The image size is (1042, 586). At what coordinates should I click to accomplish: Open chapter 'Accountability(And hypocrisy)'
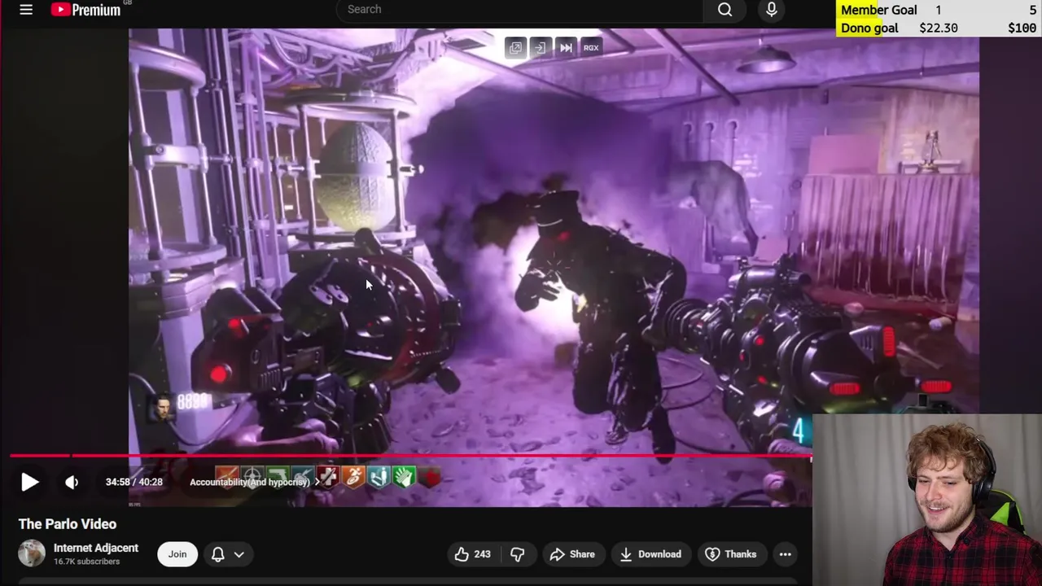pos(254,482)
